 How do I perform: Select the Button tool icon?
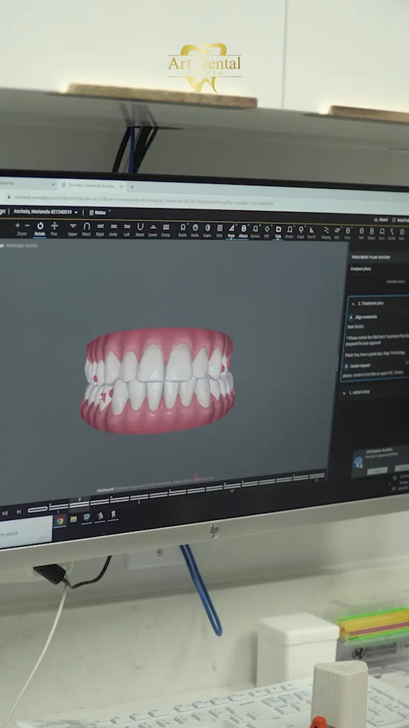(x=372, y=233)
